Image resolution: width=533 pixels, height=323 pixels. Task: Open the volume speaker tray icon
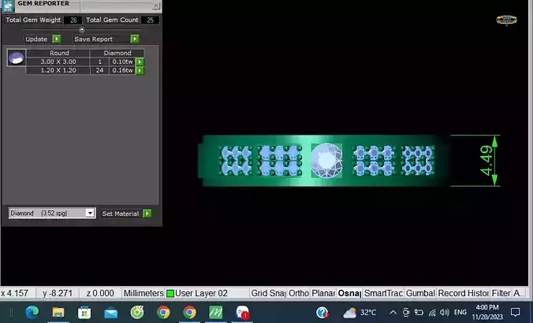point(444,312)
